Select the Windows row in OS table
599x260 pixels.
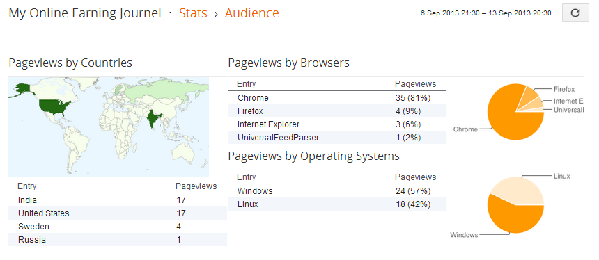[x=337, y=191]
